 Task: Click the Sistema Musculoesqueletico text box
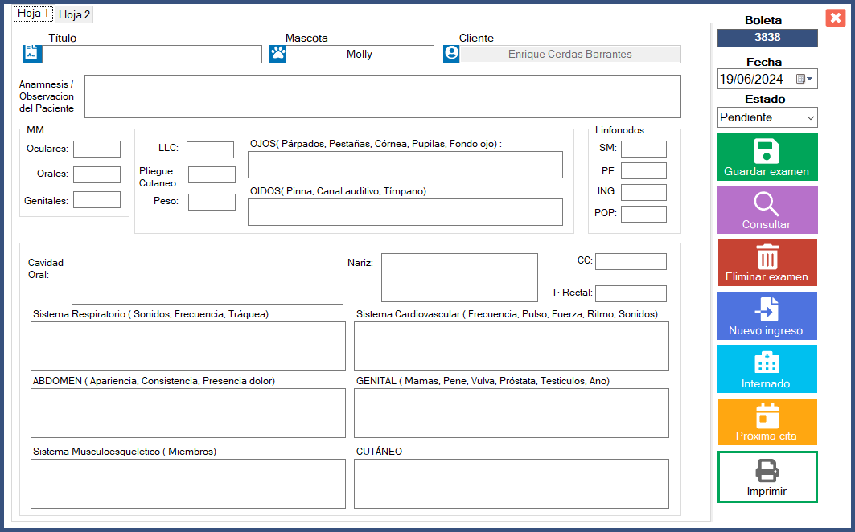click(188, 484)
